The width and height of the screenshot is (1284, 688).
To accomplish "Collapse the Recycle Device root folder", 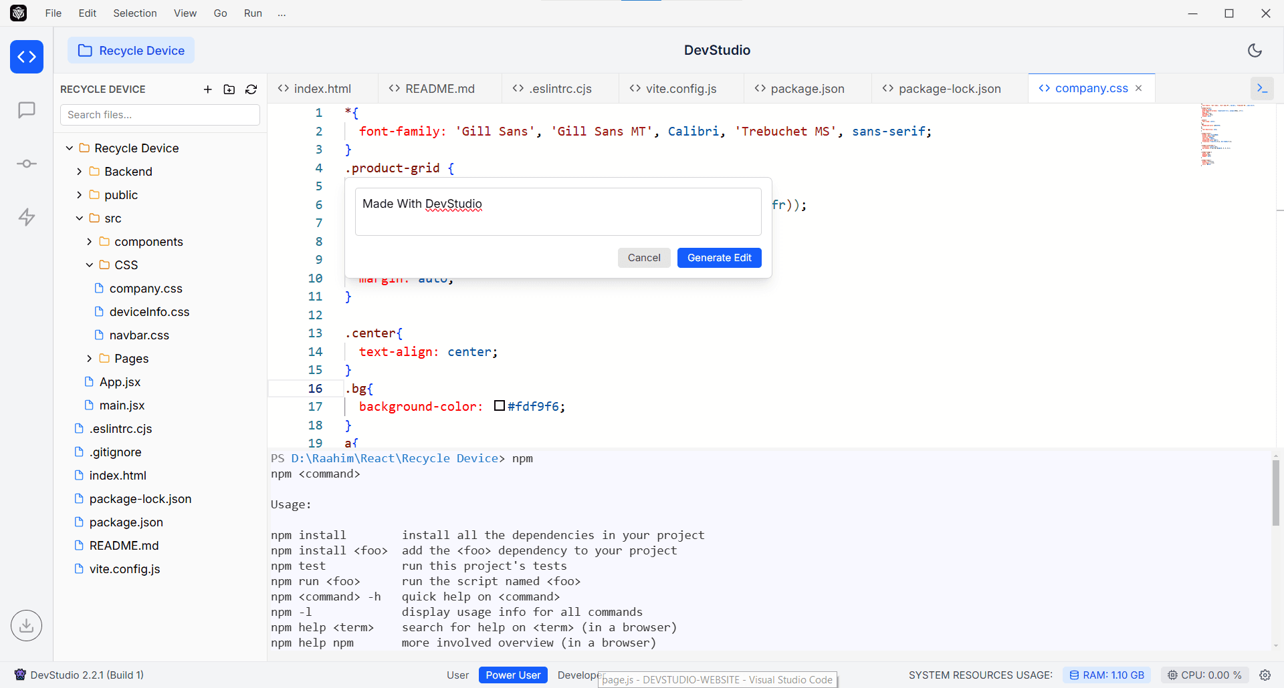I will click(x=70, y=148).
